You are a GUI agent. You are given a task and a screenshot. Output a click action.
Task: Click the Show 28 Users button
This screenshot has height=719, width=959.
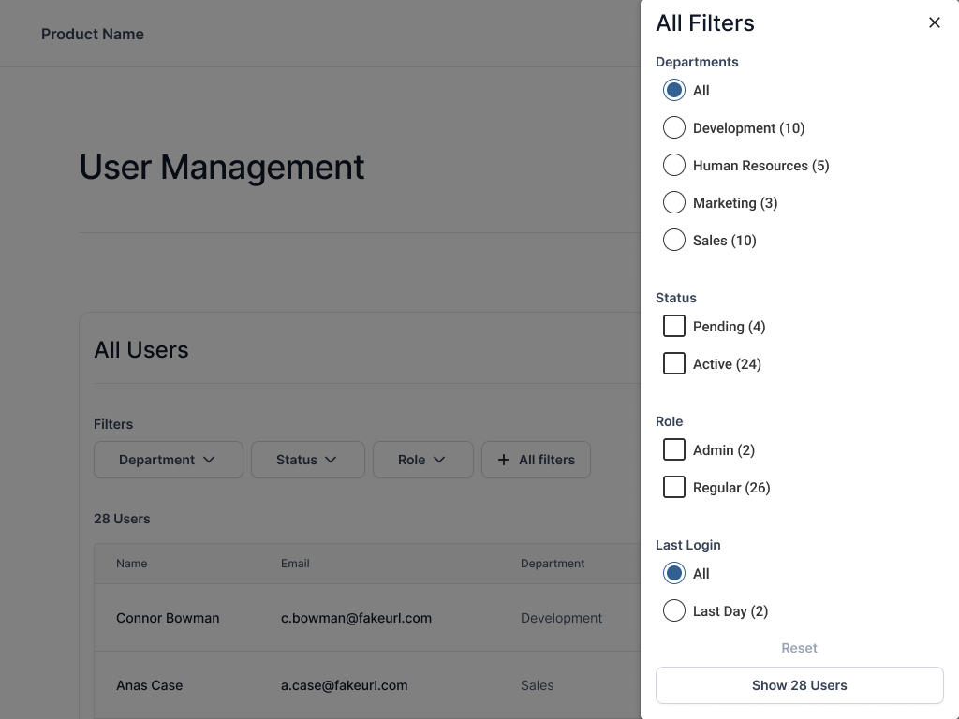[x=799, y=684]
